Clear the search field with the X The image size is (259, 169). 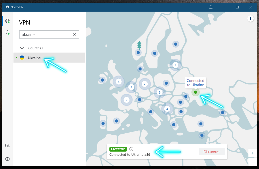[x=75, y=34]
